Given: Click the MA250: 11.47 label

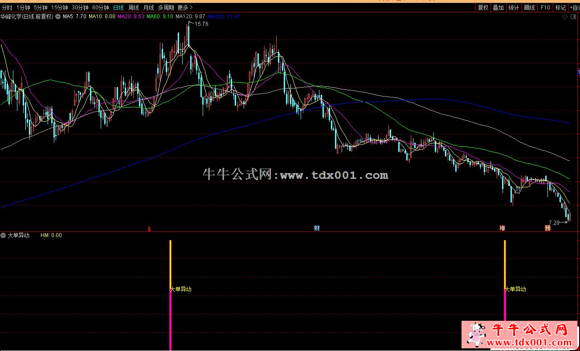Looking at the screenshot, I should tap(224, 16).
